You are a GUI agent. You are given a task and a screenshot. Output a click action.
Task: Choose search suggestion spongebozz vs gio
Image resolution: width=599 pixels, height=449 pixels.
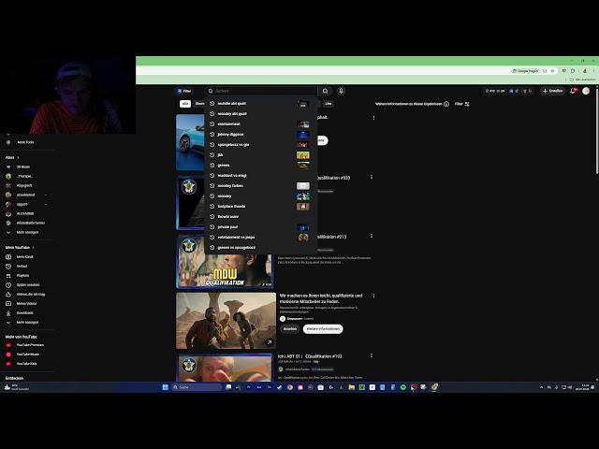point(261,145)
